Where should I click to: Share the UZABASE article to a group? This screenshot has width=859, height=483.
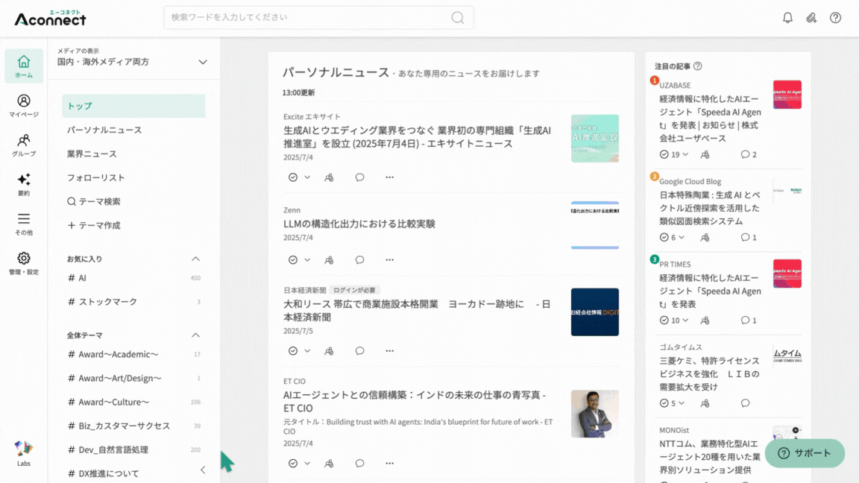(x=705, y=154)
